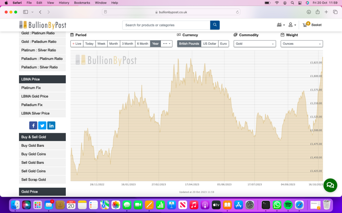Open the green live chat bubble
This screenshot has width=342, height=213.
330,185
